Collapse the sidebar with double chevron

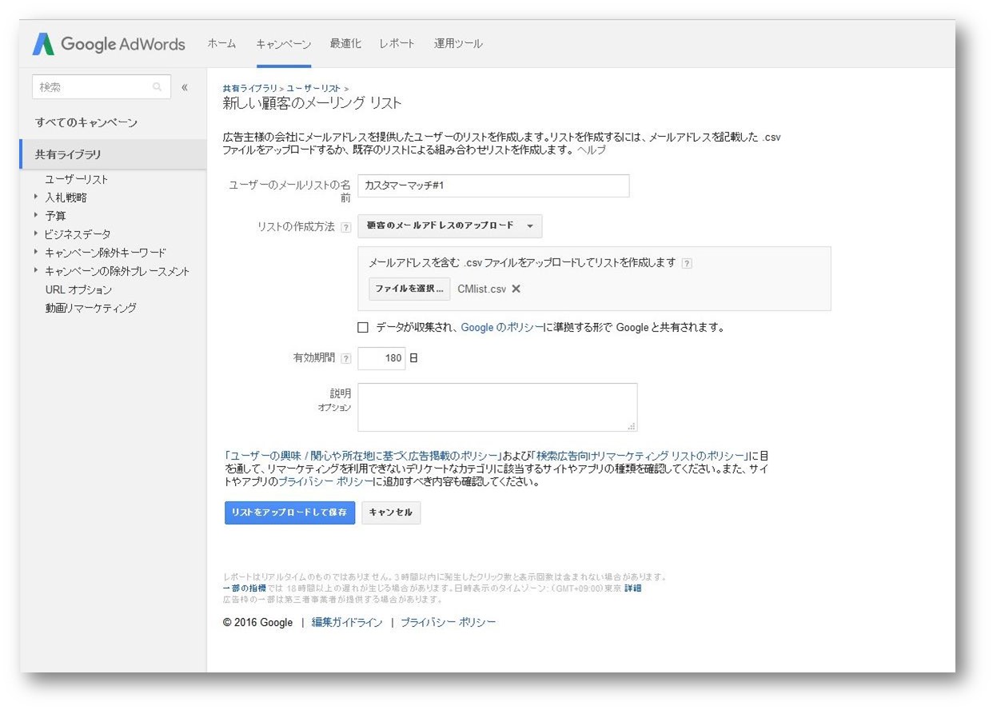coord(185,87)
